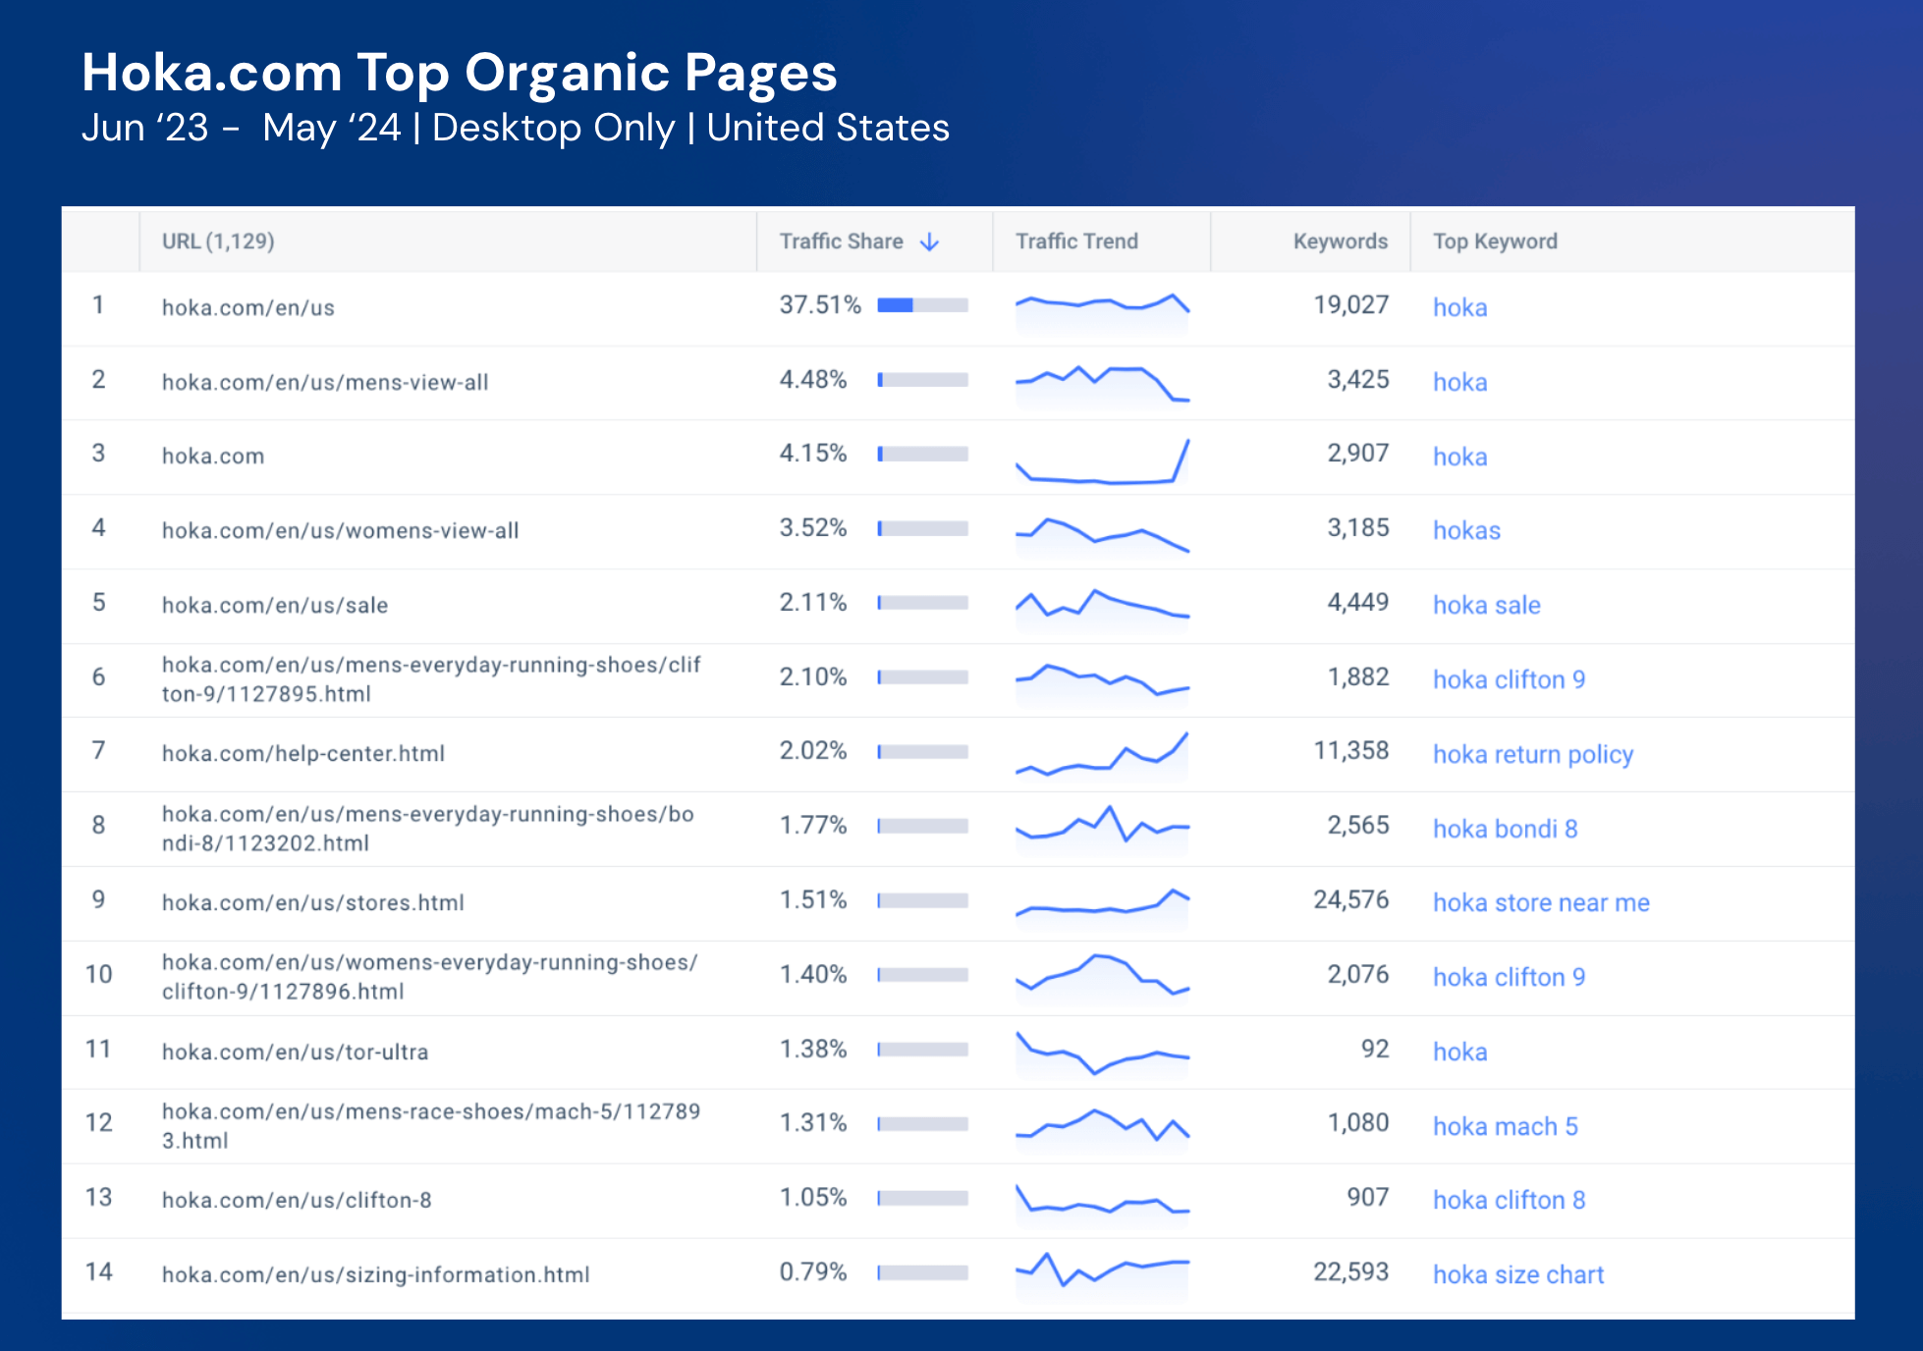Screen dimensions: 1923x1351
Task: Open 'hoka clifton 9' keyword in row 6
Action: pyautogui.click(x=1509, y=679)
